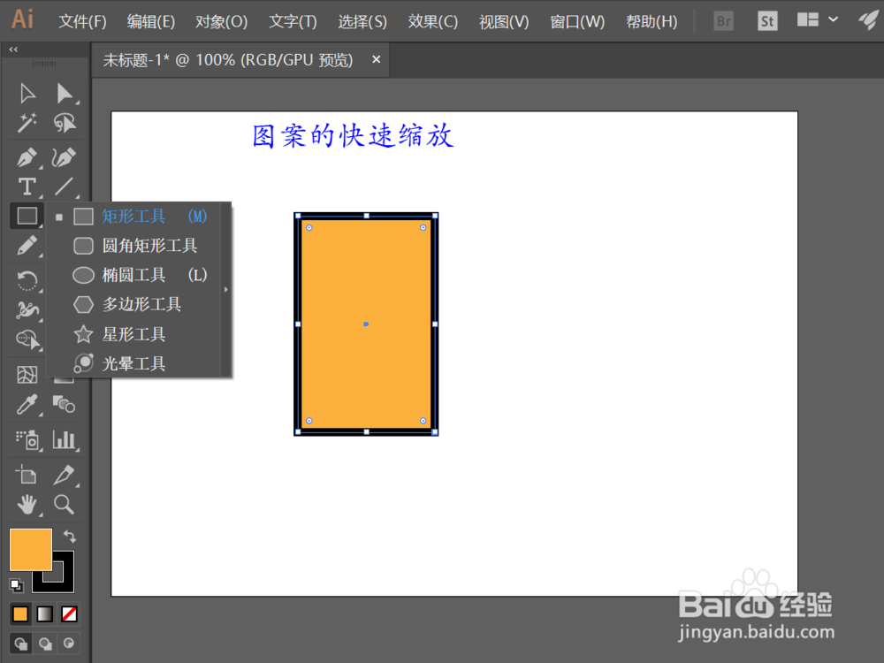Screen dimensions: 884x663
Task: Swap fill and stroke colors
Action: coord(69,536)
